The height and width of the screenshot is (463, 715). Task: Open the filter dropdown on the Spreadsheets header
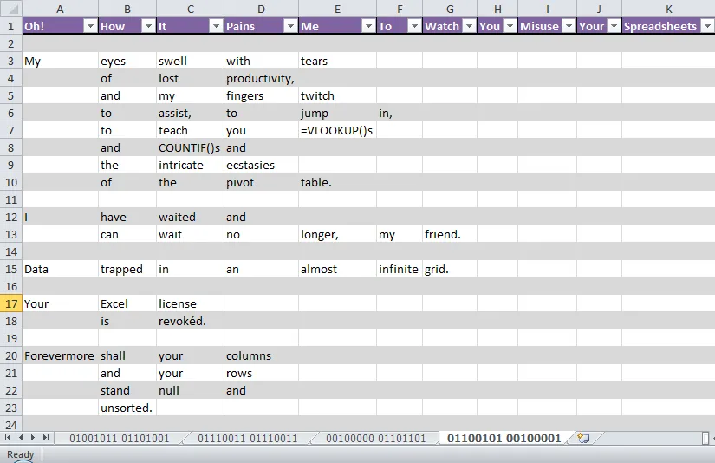(x=708, y=26)
